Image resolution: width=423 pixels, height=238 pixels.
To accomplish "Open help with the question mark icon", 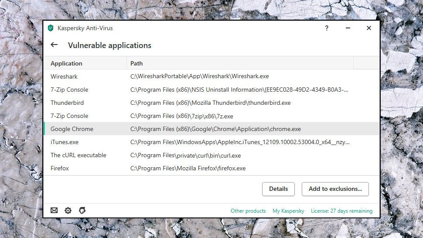I will tap(327, 28).
